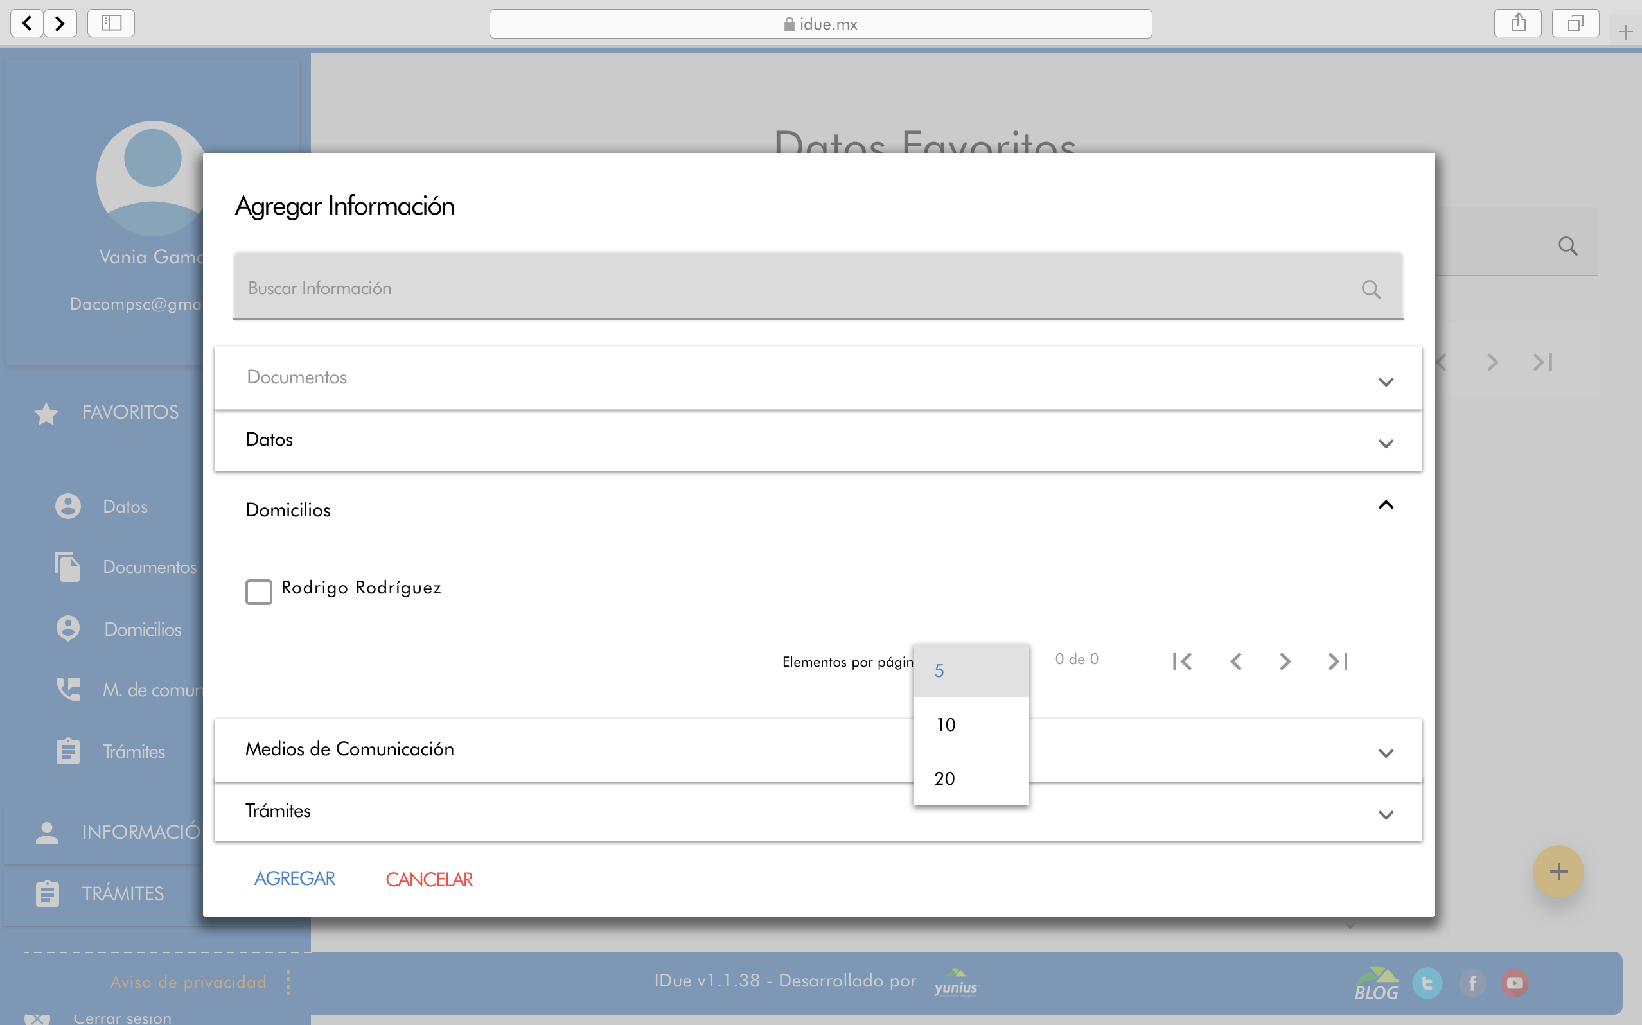Click the yellow plus add button
The image size is (1642, 1025).
tap(1557, 871)
